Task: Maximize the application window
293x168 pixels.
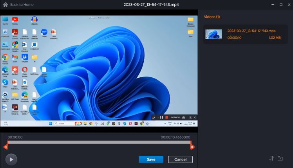Action: [x=280, y=4]
